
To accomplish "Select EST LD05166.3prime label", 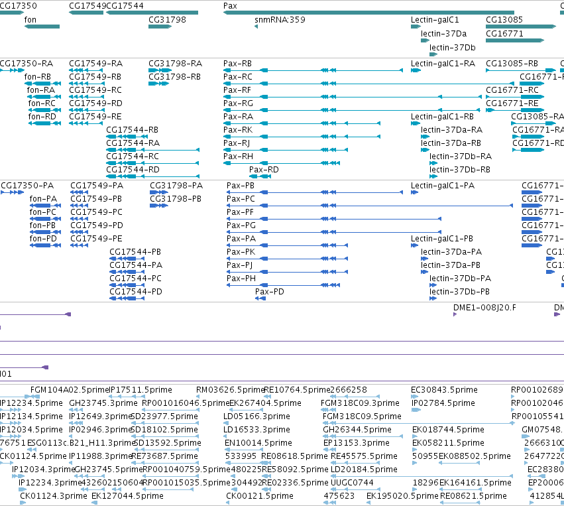I will tap(257, 416).
